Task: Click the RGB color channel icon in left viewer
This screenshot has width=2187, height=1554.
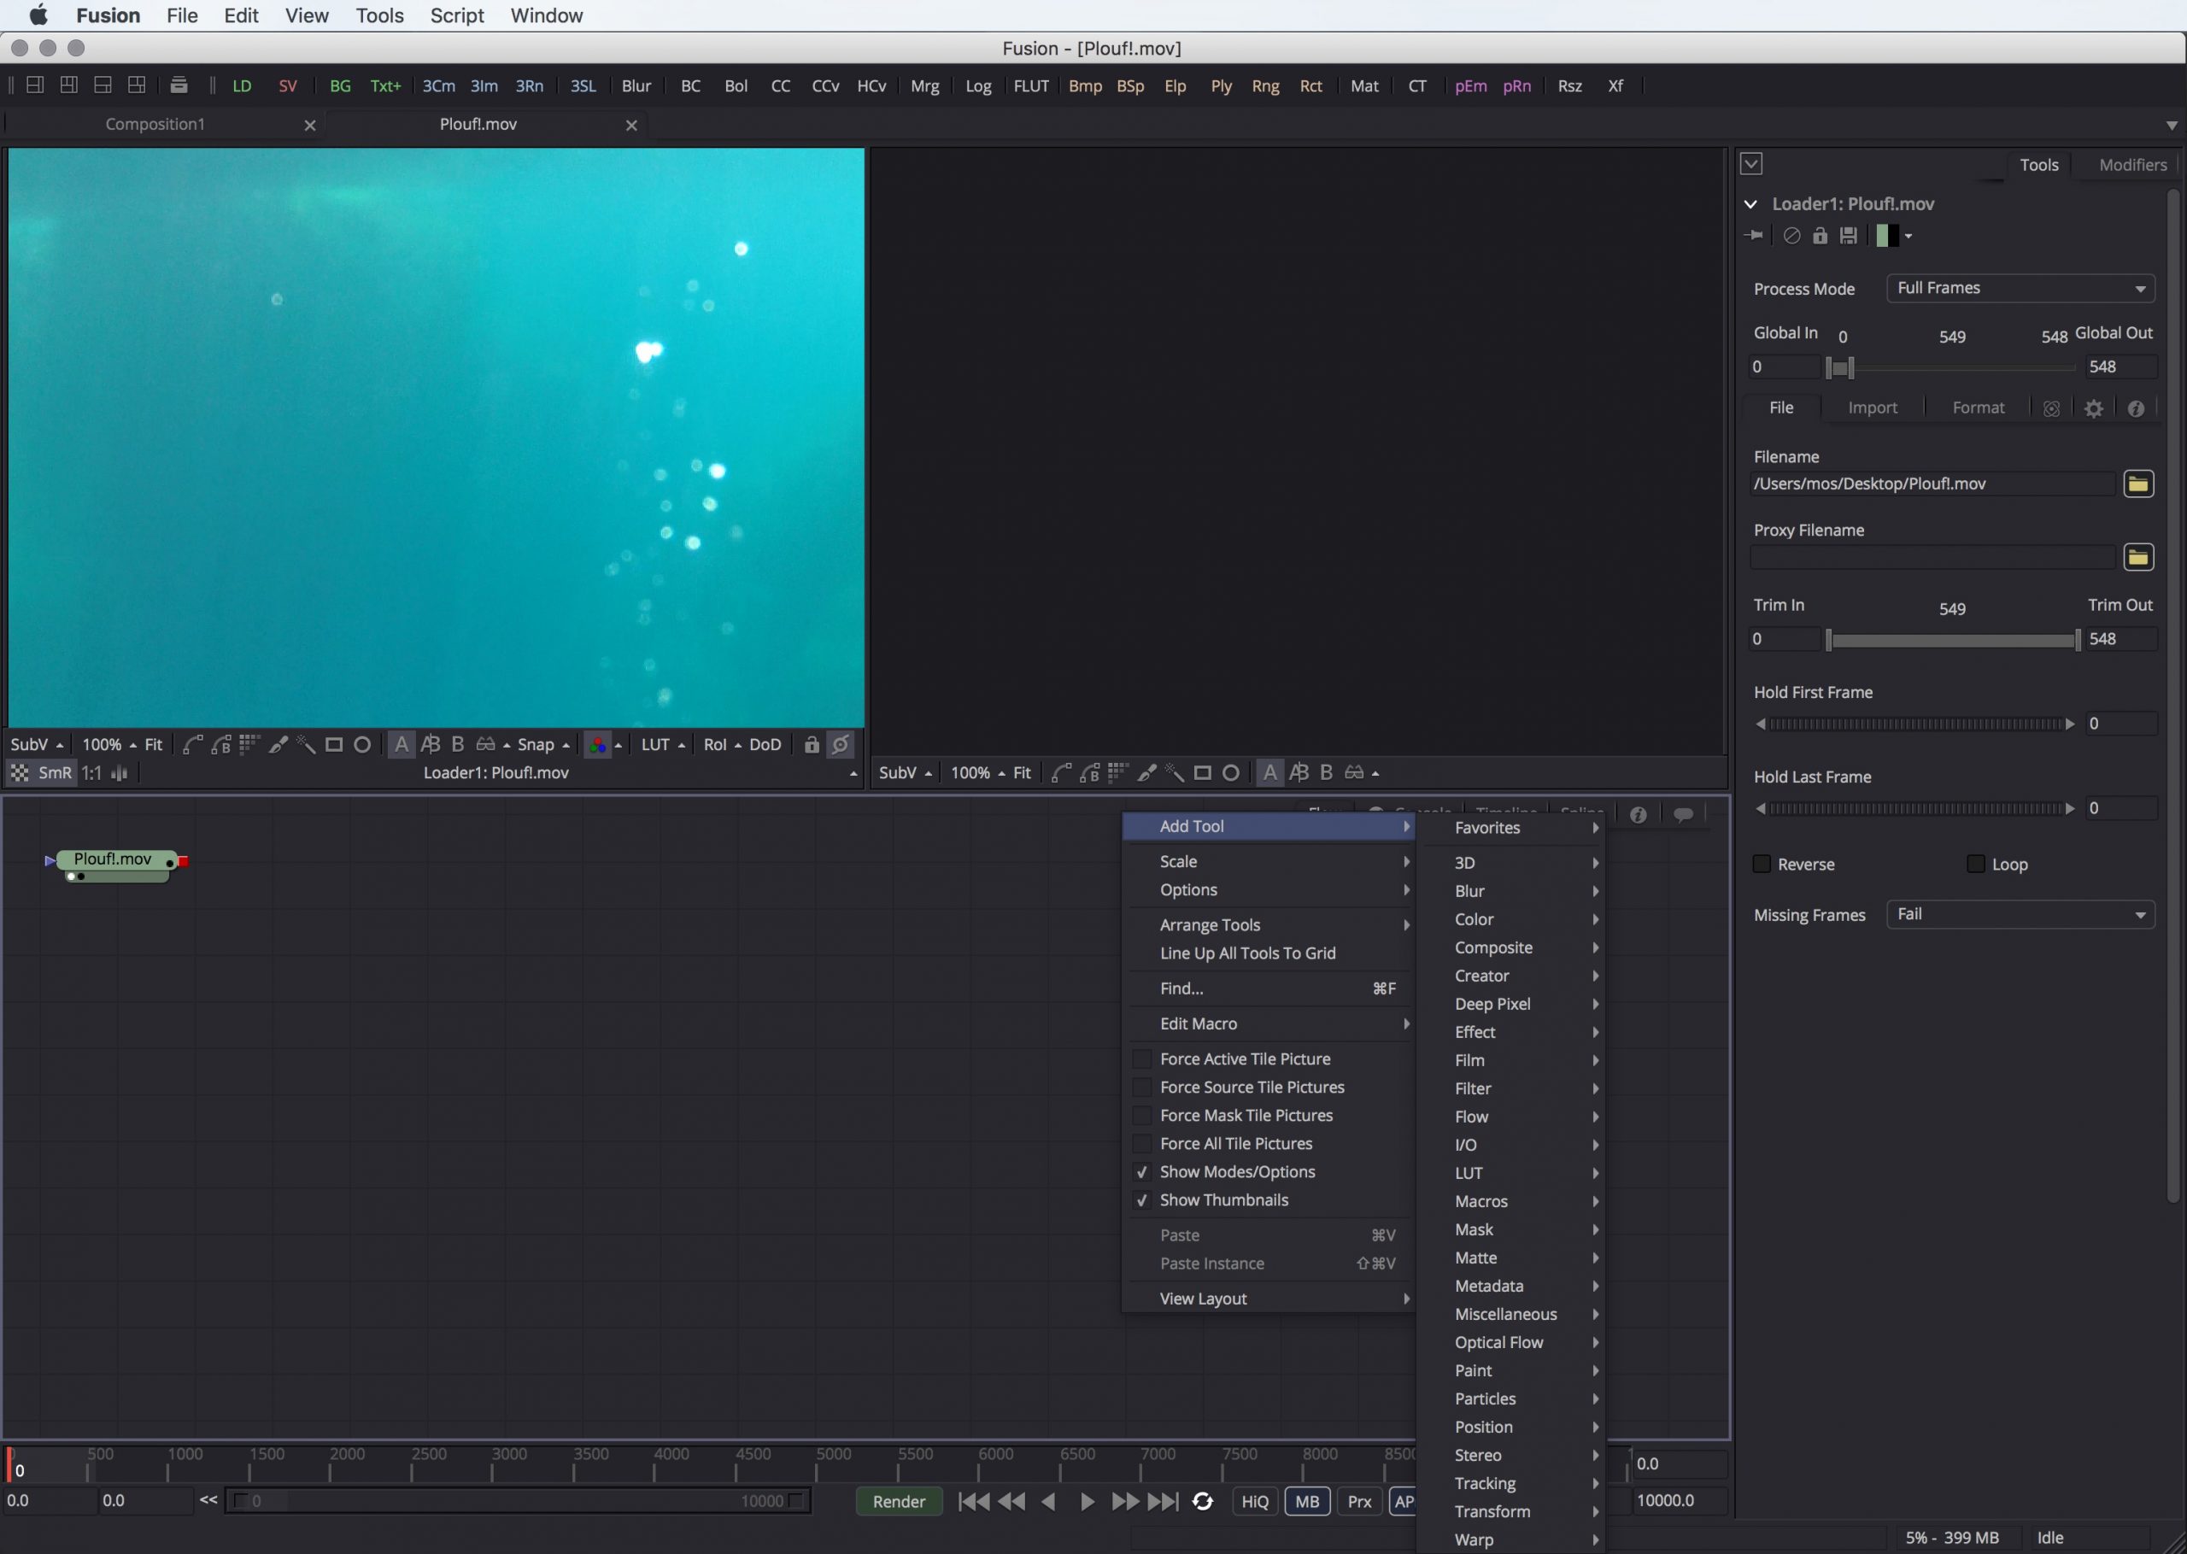Action: point(598,744)
